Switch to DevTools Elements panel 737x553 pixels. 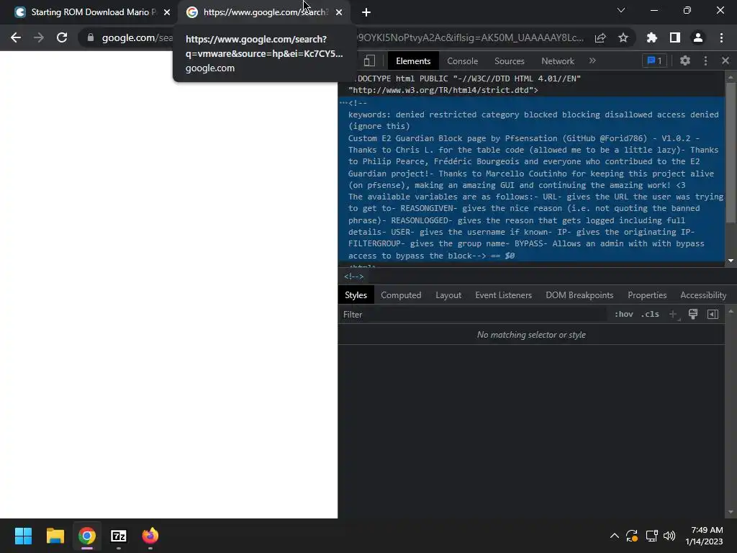(413, 60)
